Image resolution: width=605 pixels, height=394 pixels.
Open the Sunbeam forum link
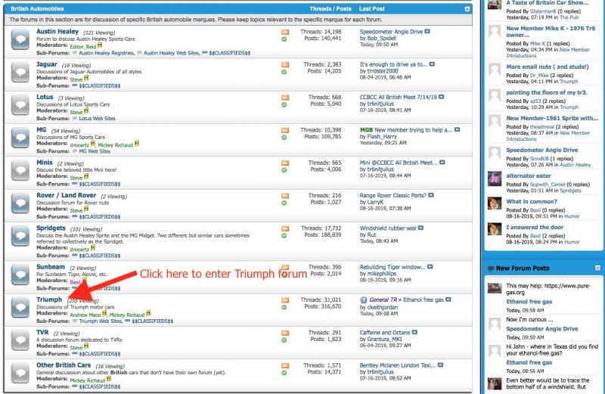[51, 267]
